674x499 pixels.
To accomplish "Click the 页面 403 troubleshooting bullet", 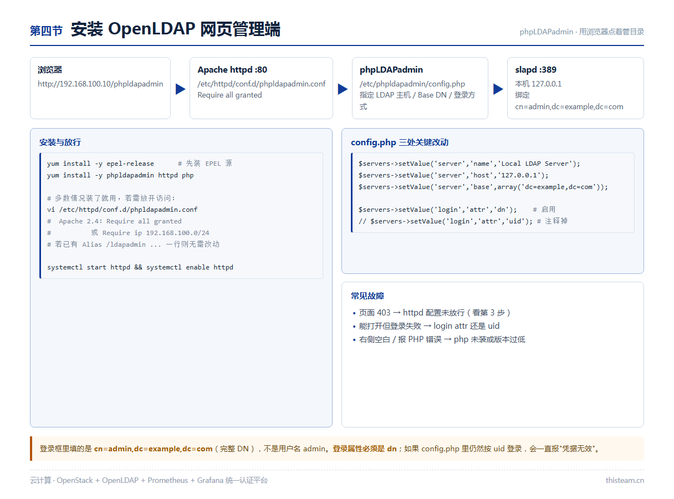I will pyautogui.click(x=435, y=313).
